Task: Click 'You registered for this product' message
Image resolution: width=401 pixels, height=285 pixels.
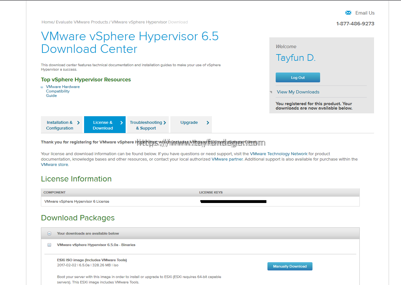Action: pos(314,106)
